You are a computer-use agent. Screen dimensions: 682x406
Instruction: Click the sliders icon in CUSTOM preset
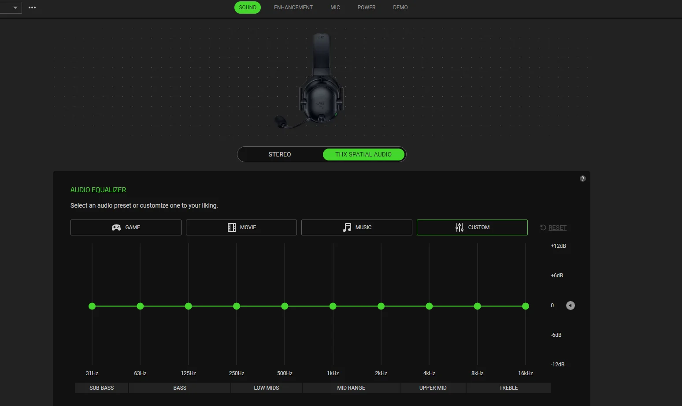[x=460, y=227]
